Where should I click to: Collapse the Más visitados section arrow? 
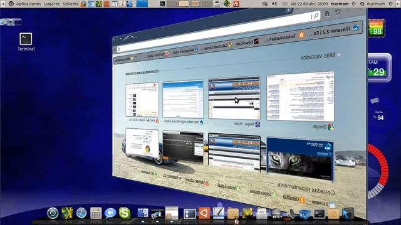339,55
